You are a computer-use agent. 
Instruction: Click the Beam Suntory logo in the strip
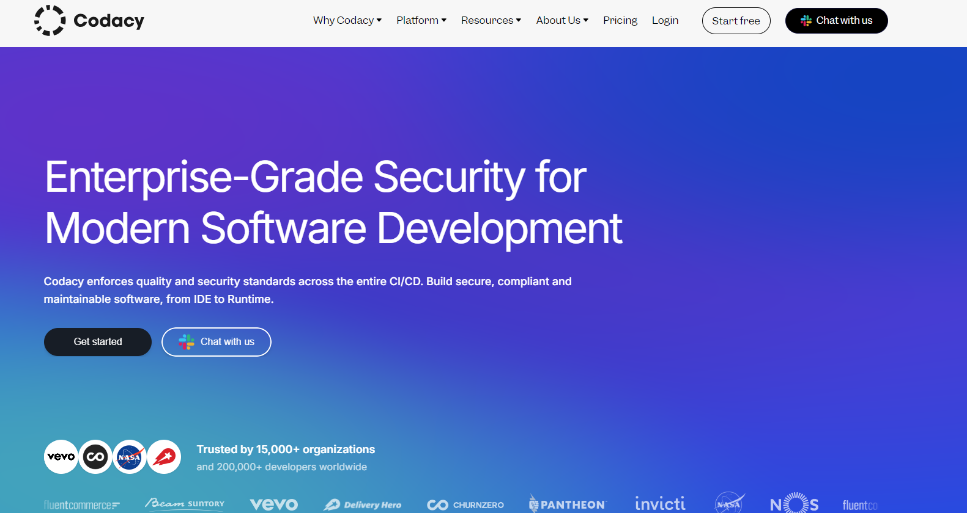185,504
